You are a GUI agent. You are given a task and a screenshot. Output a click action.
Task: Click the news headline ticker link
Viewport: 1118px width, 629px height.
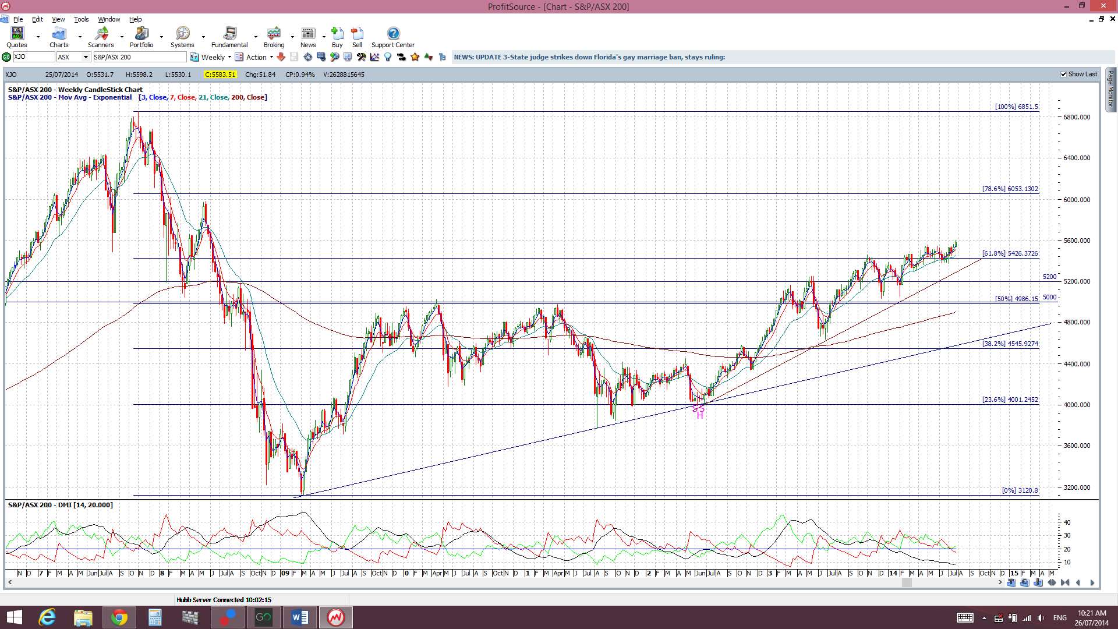(589, 57)
